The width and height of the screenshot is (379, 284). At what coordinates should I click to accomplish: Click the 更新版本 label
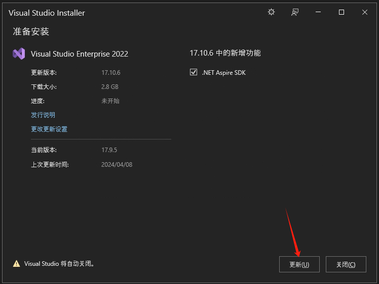[x=44, y=73]
